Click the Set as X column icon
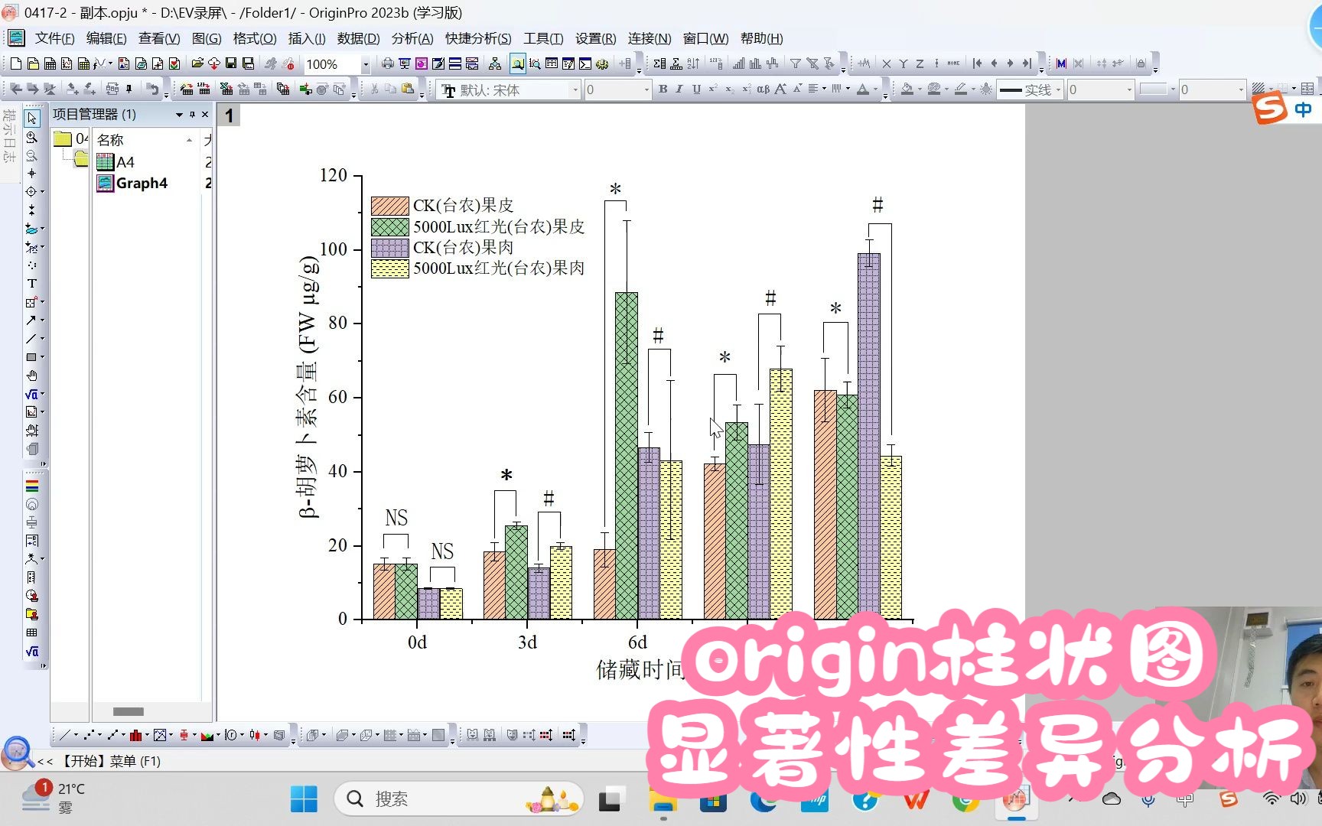The image size is (1322, 826). point(887,64)
